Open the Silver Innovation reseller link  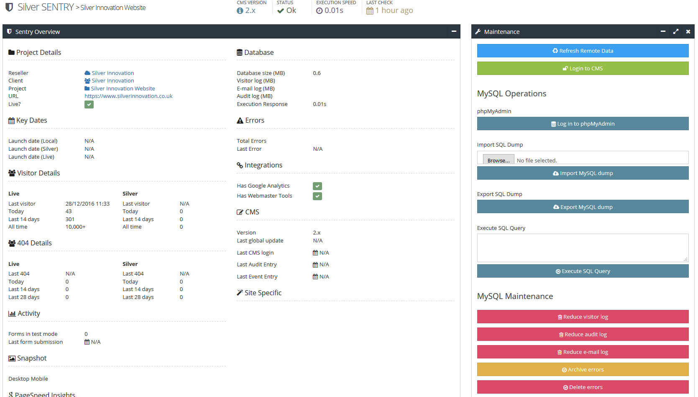pos(113,73)
